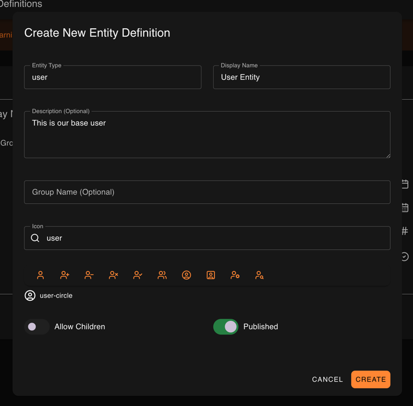Pick the user-x icon
This screenshot has width=413, height=406.
pyautogui.click(x=114, y=275)
